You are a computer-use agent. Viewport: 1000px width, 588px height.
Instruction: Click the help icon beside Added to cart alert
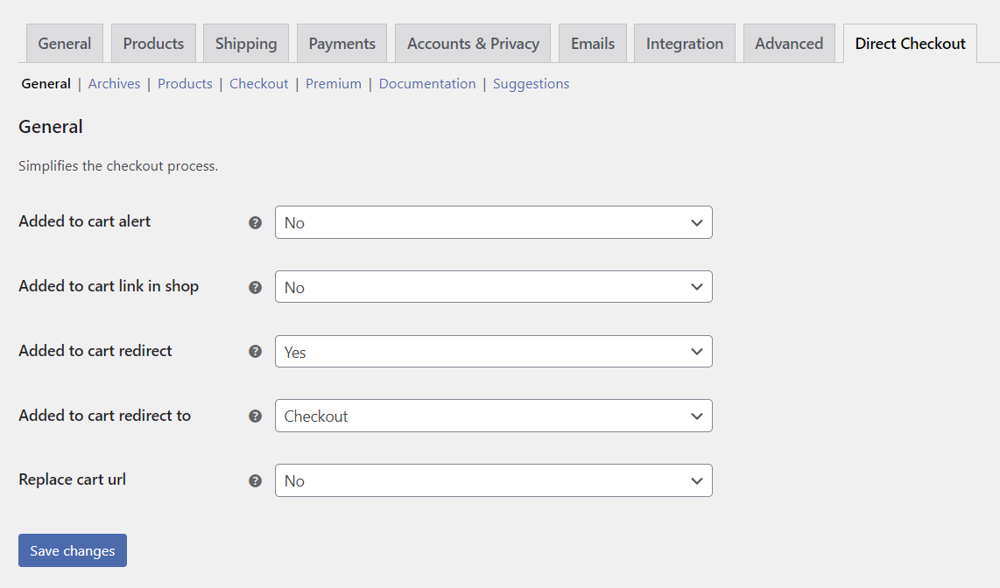pyautogui.click(x=255, y=223)
